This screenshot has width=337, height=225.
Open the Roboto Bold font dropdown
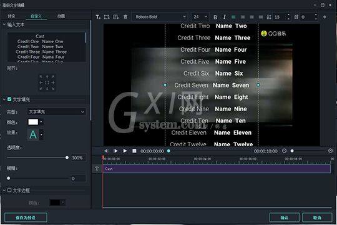tap(160, 17)
